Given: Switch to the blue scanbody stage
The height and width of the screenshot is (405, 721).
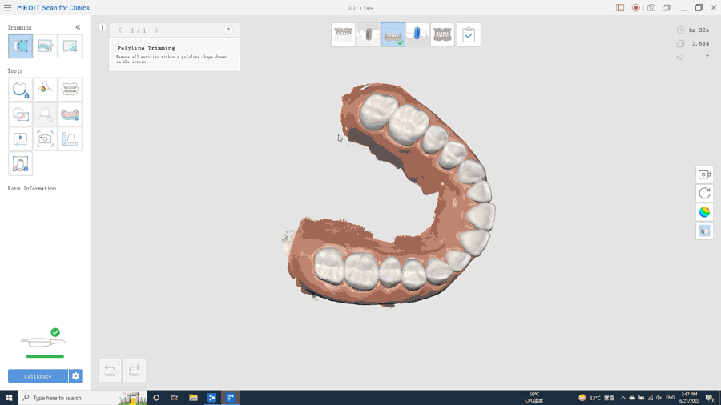Looking at the screenshot, I should pos(418,34).
